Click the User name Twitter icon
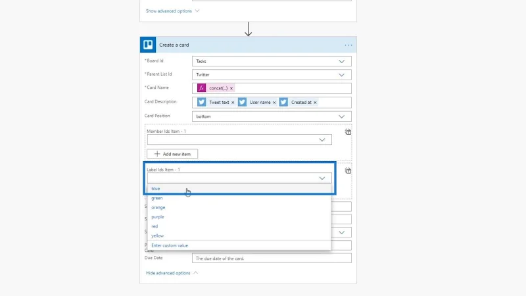The height and width of the screenshot is (296, 526). click(242, 103)
